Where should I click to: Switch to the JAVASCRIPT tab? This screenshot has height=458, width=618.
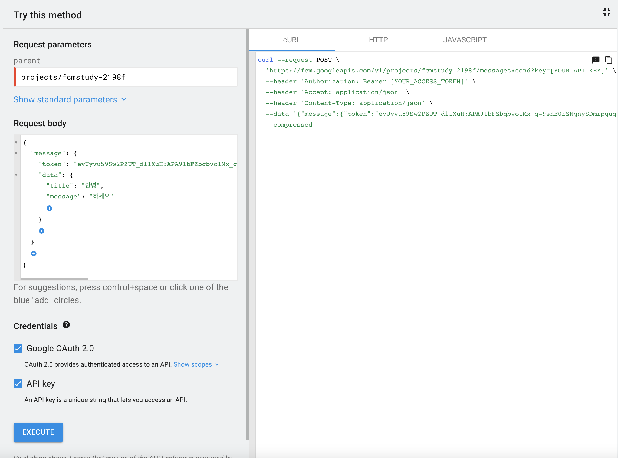(465, 40)
